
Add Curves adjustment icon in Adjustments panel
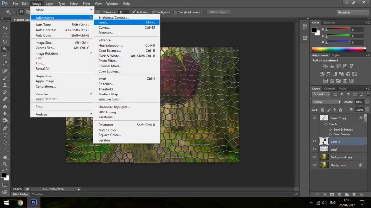tap(339, 66)
